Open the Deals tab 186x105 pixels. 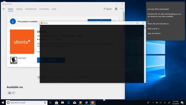[x=54, y=9]
